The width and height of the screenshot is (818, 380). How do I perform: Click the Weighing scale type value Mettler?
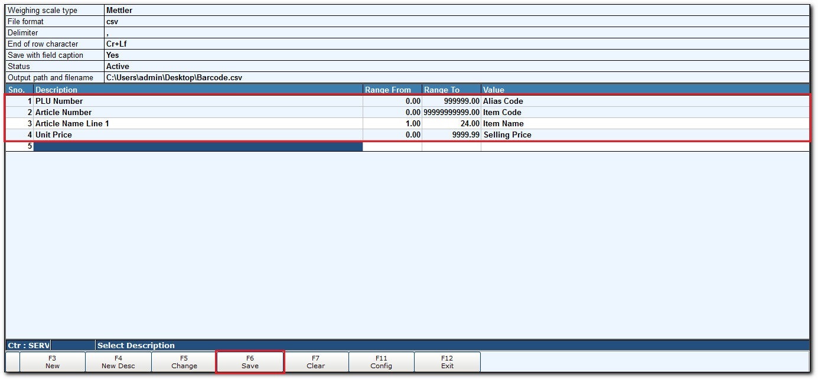(x=119, y=10)
